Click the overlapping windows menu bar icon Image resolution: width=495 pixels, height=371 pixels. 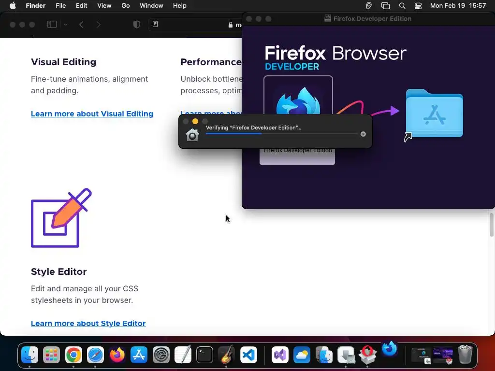pos(385,6)
